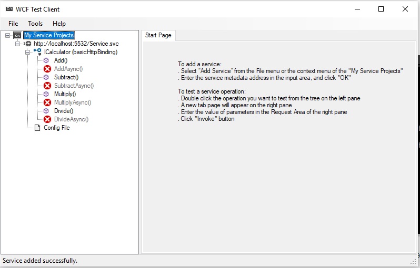
Task: Select http://localhost:5532/Service.svc in the tree
Action: [76, 44]
